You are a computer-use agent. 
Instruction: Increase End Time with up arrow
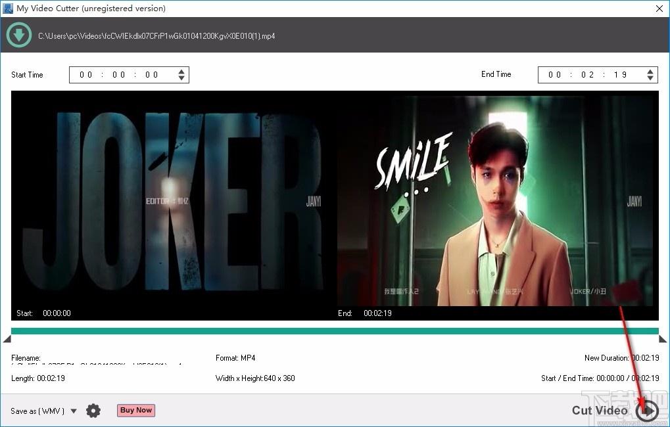[650, 72]
